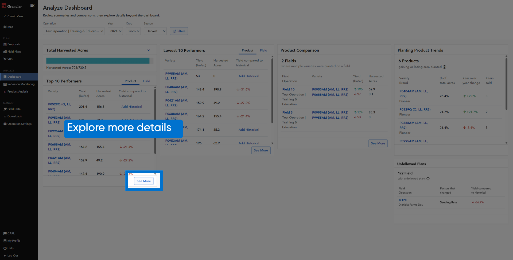Image resolution: width=513 pixels, height=260 pixels.
Task: Open Field 10 in Product Comparison
Action: pos(288,90)
